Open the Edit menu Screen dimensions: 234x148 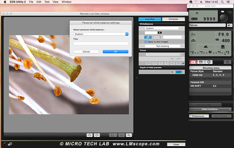[39, 2]
